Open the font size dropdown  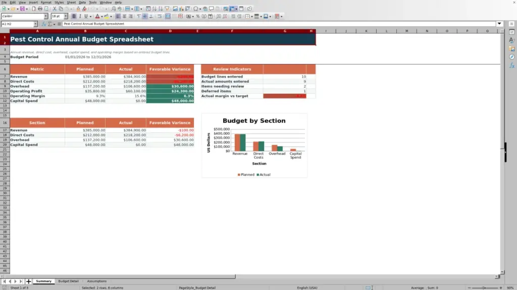point(66,16)
